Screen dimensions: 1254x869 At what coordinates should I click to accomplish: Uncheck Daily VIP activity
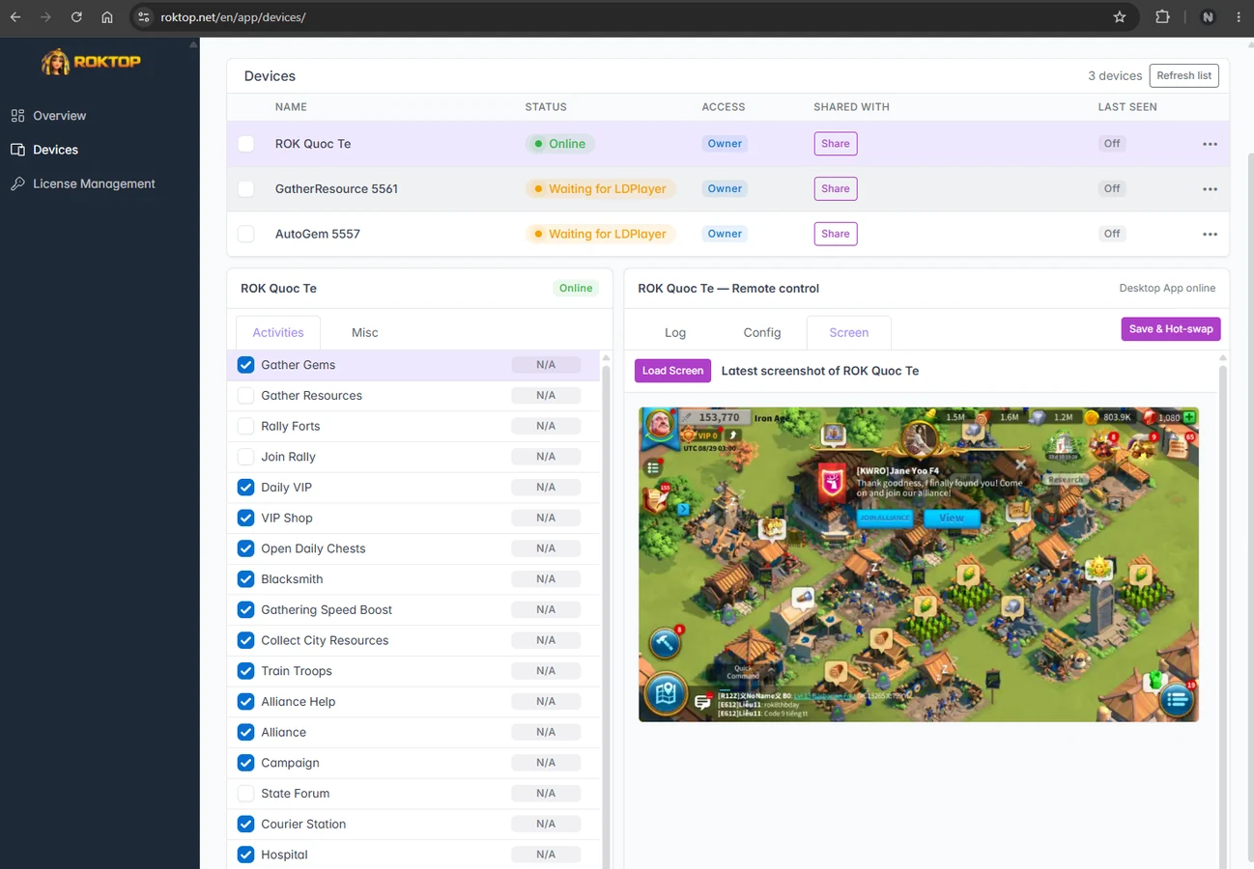245,488
